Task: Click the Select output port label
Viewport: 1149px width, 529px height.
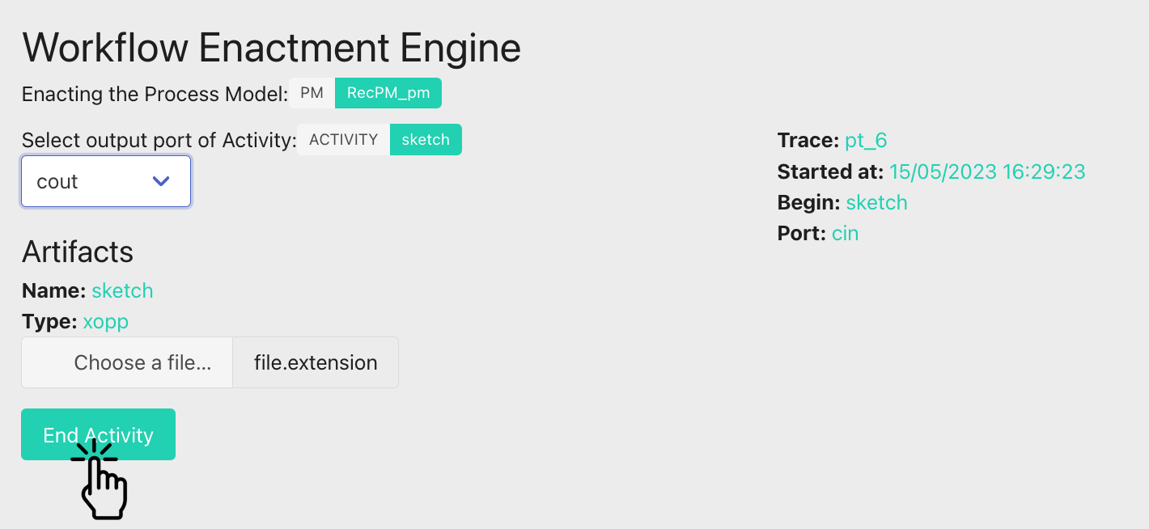Action: click(159, 140)
